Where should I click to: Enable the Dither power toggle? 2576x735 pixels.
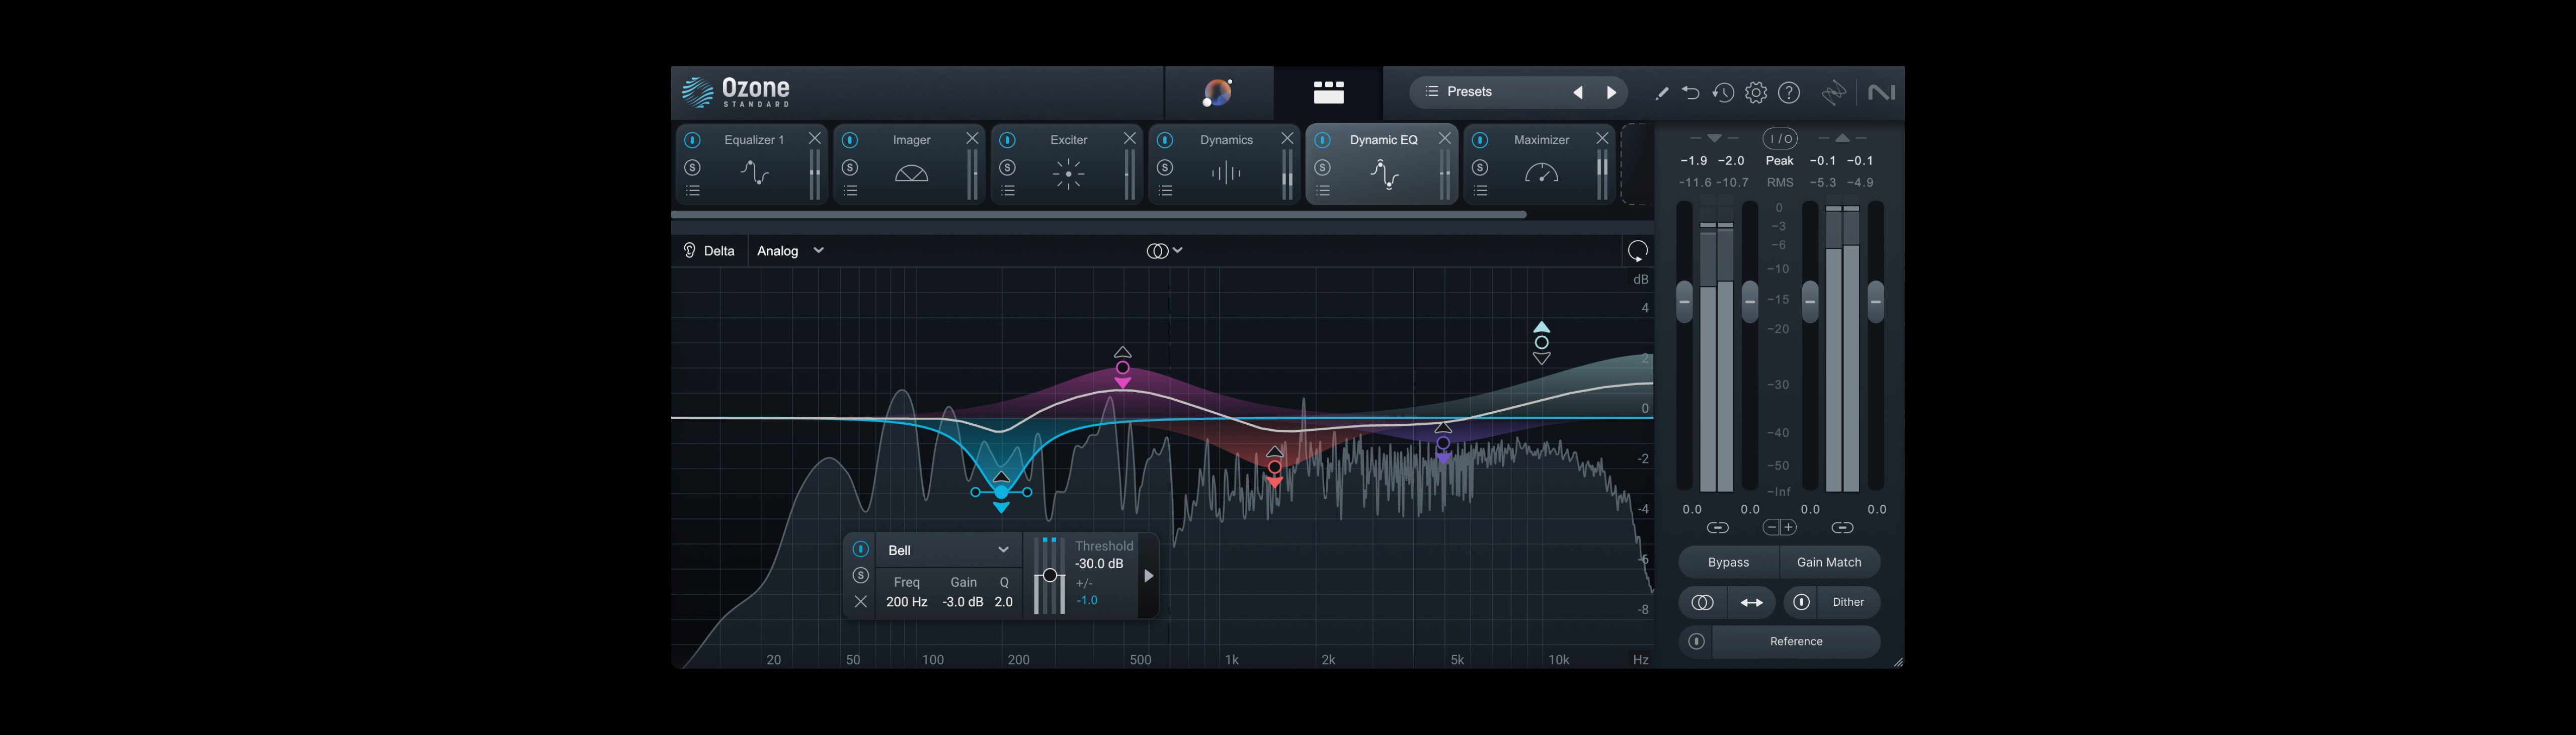tap(1801, 602)
